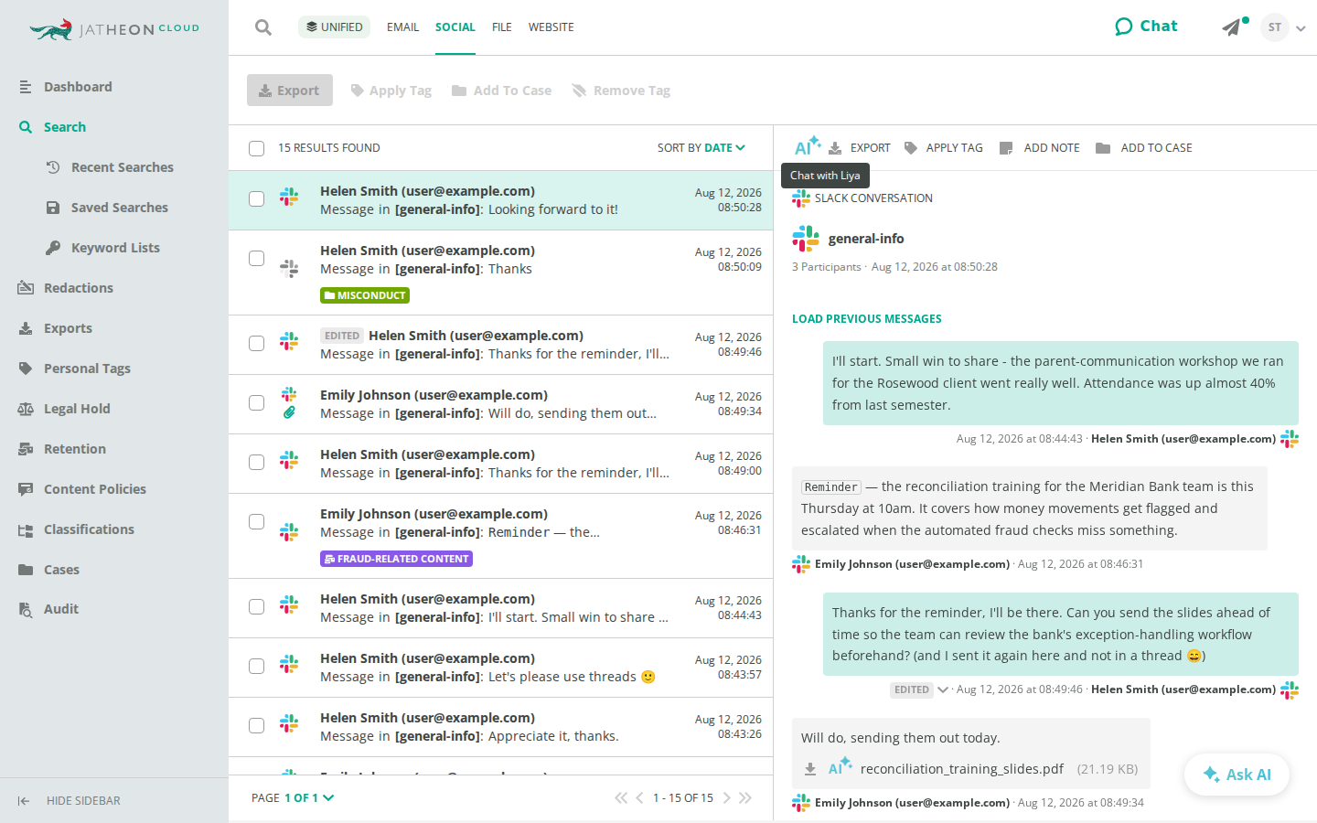Click Add To Case in conversation toolbar
Viewport: 1317px width, 823px height.
[x=1144, y=148]
